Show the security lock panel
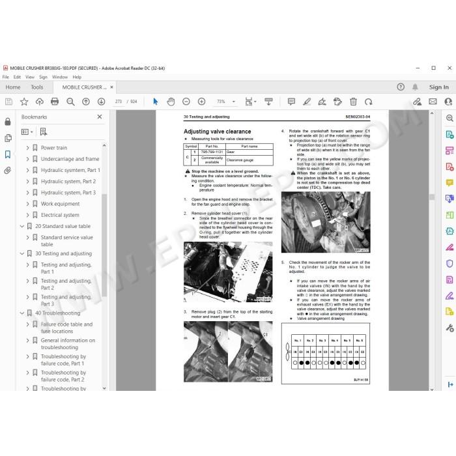Viewport: 456px width, 456px height. (x=8, y=122)
